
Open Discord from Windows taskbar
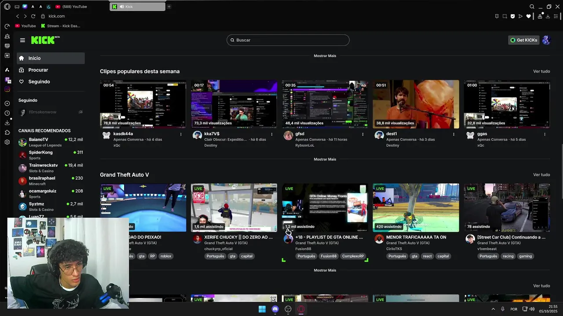[x=275, y=309]
